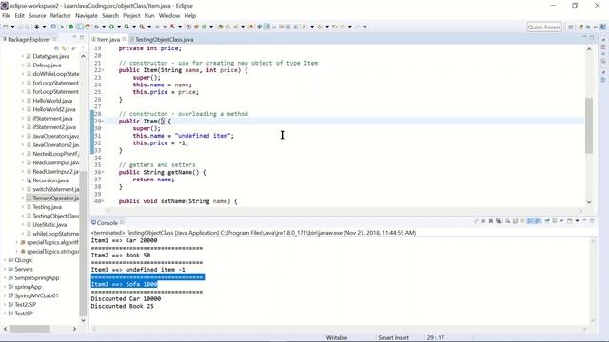Viewport: 609px width, 342px height.
Task: Expand the QLogic project node
Action: [x=5, y=260]
